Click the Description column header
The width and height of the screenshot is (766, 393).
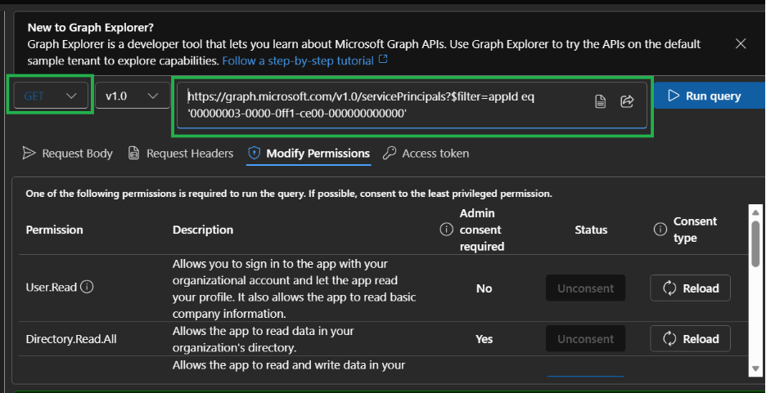point(203,230)
